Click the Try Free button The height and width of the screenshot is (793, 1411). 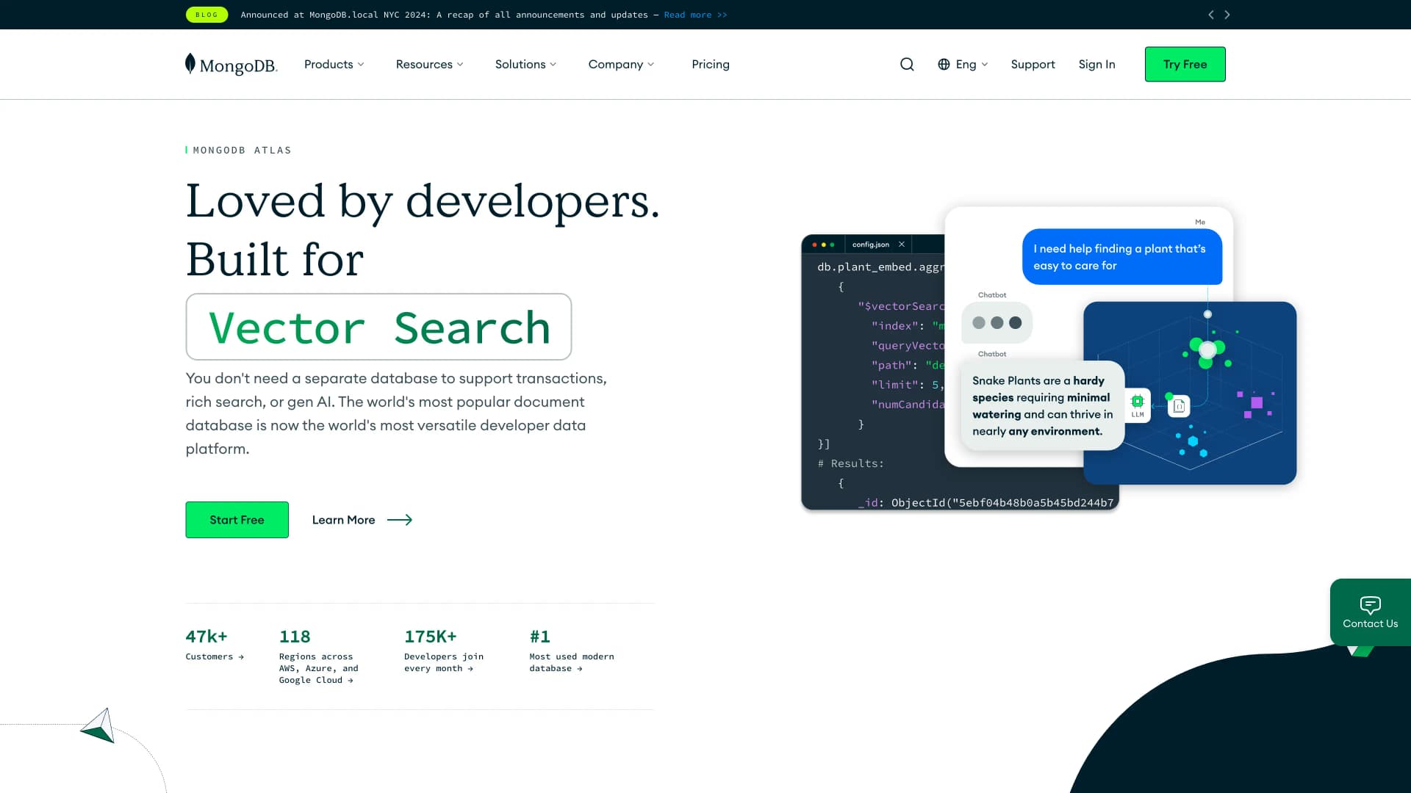1185,65
